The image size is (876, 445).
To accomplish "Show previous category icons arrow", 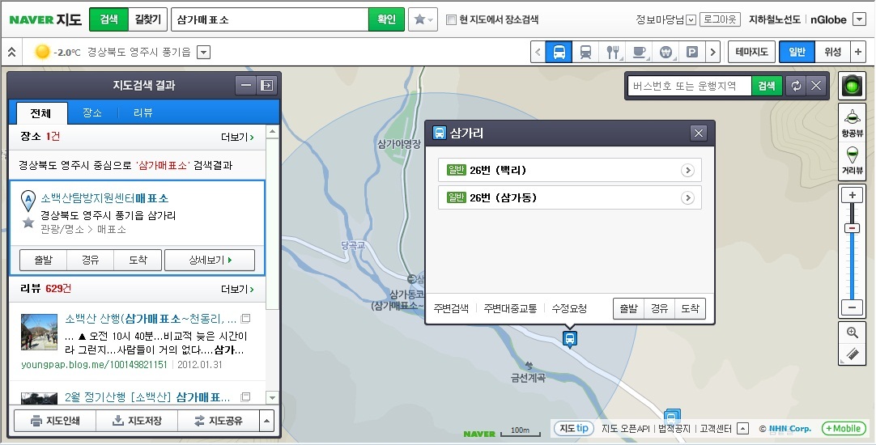I will [x=538, y=53].
